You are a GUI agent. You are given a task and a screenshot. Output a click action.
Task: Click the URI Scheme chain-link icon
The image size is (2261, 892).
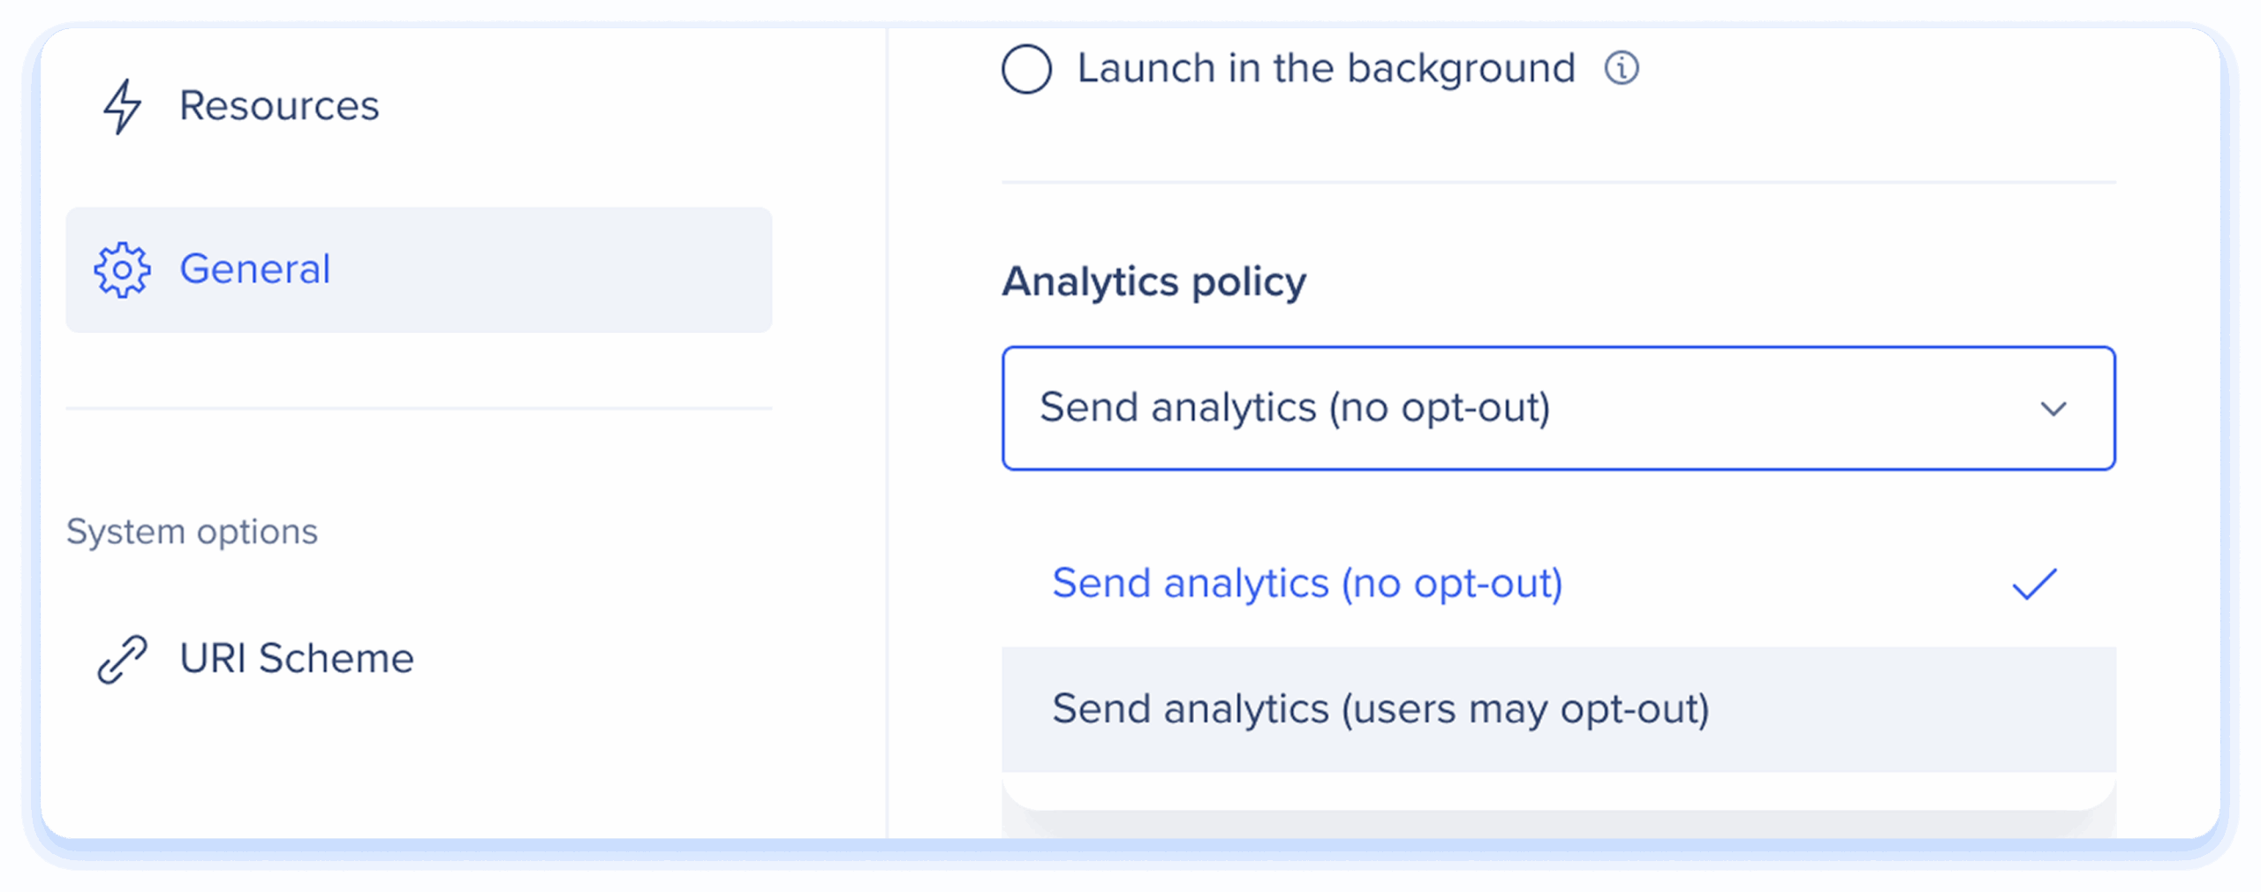point(122,660)
